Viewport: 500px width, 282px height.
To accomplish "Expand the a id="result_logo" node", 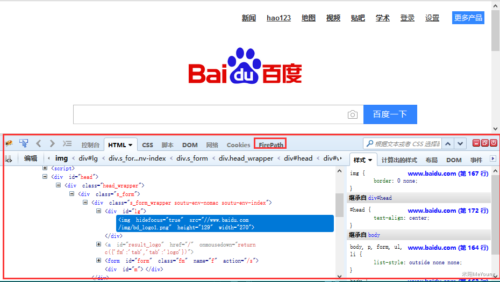I will pos(99,244).
